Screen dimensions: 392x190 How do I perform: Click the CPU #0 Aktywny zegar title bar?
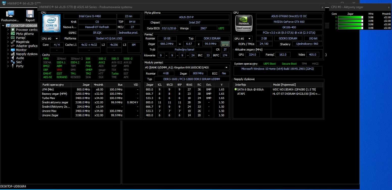[x=360, y=7]
